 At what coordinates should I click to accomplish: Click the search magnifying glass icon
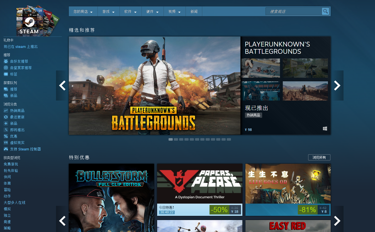coord(325,11)
